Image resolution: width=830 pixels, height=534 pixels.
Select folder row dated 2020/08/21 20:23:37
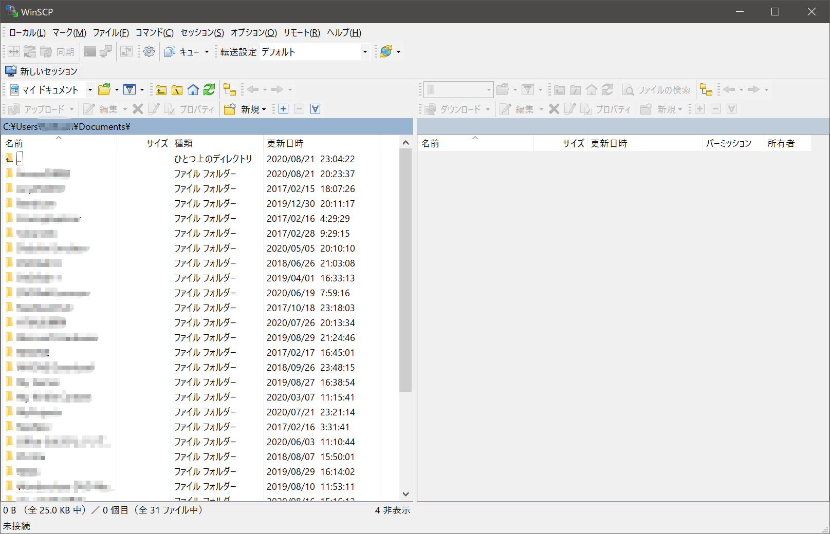pos(200,174)
